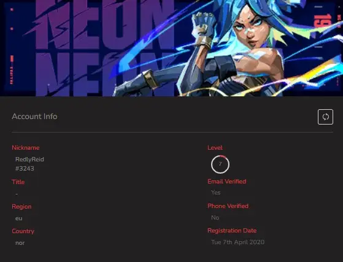343x262 pixels.
Task: Click the Title label
Action: 18,182
